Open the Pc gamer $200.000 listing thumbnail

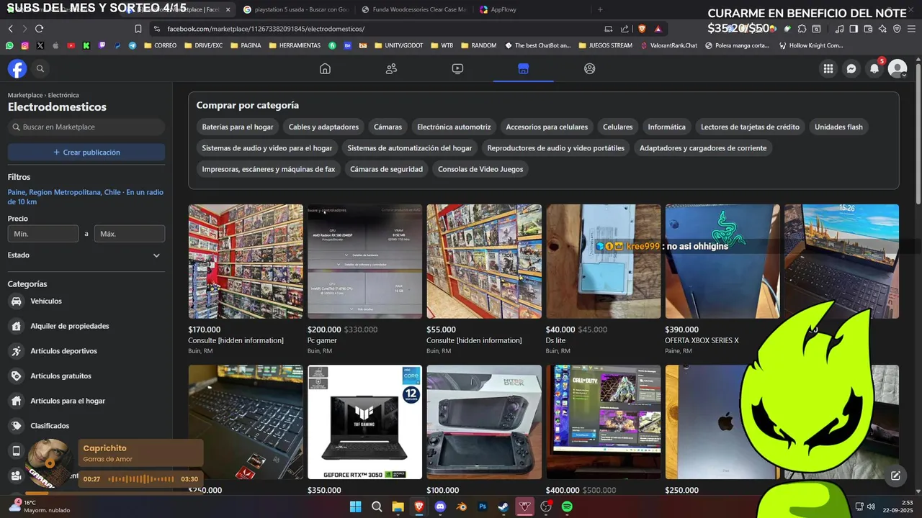coord(365,261)
